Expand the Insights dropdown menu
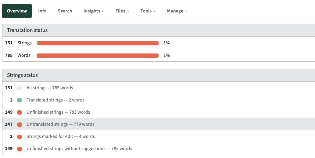Screen dimensions: 315x158 94,11
